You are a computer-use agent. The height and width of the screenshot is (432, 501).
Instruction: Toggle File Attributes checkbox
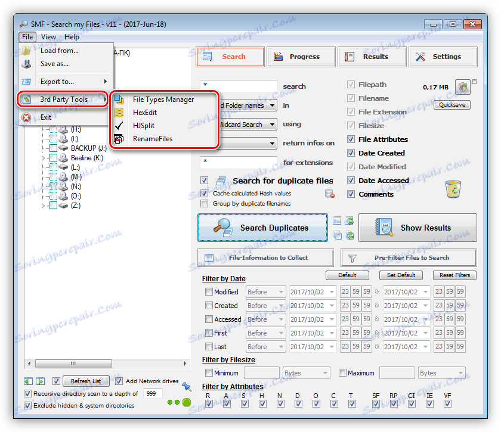[x=351, y=139]
